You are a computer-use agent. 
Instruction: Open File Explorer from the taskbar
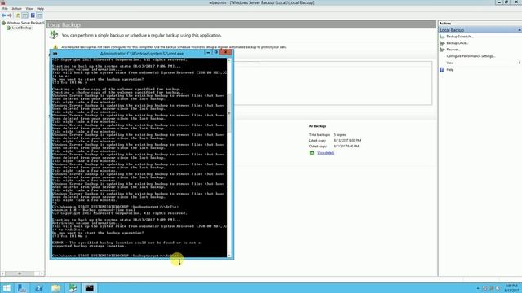(x=56, y=288)
